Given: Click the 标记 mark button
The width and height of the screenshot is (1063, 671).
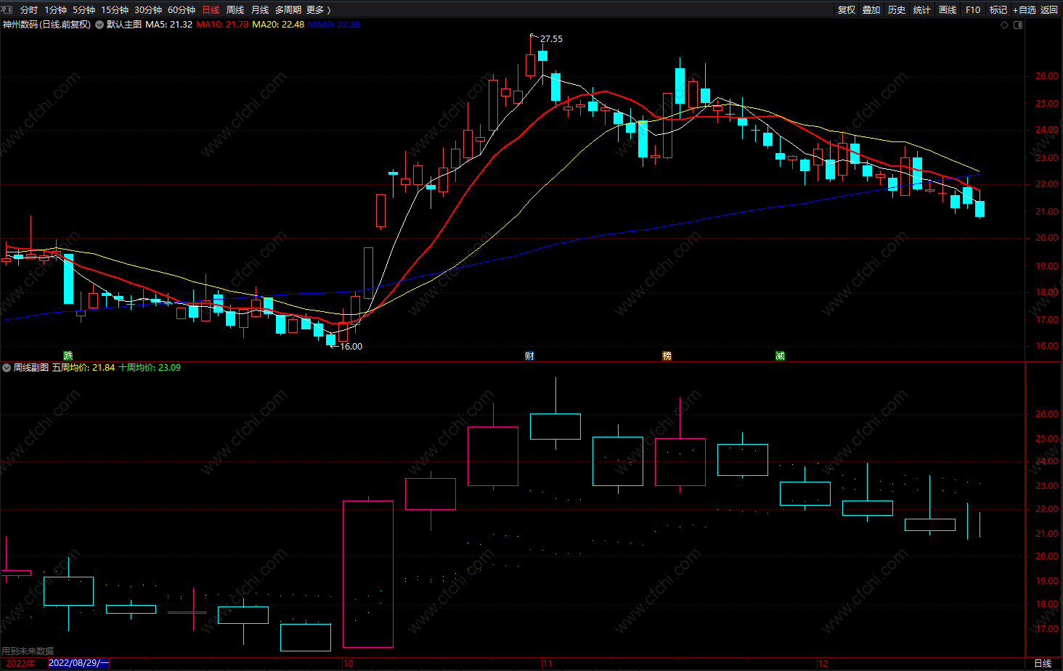Looking at the screenshot, I should (998, 10).
